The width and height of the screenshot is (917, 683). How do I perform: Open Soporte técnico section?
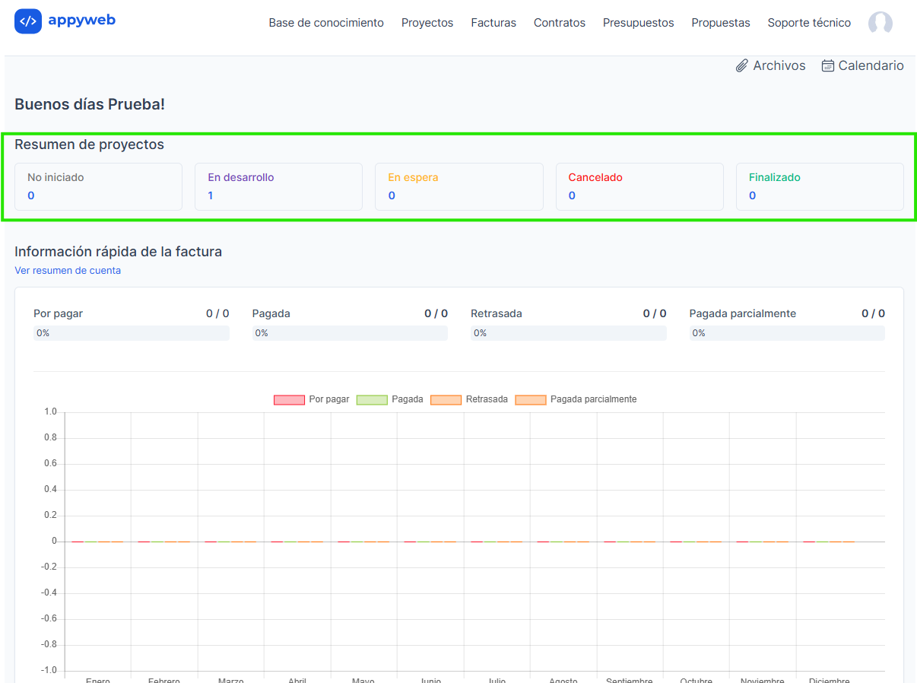point(809,23)
